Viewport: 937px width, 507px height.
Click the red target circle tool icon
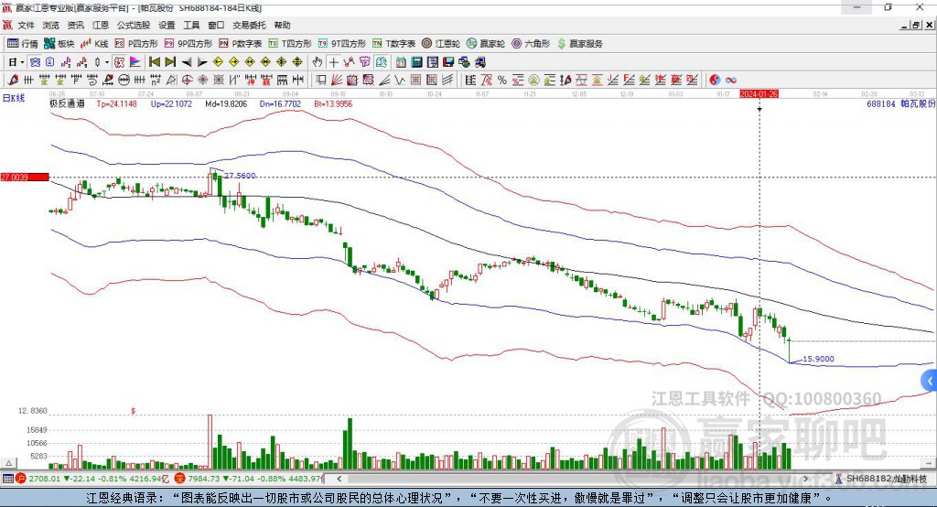pos(187,81)
